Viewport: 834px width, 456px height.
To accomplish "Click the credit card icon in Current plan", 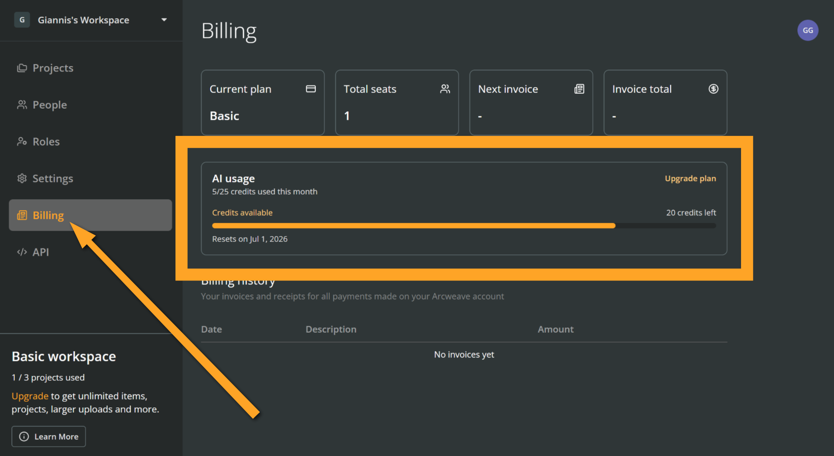I will point(311,89).
